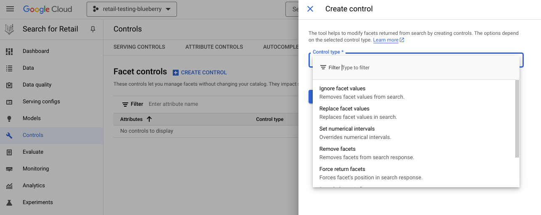The width and height of the screenshot is (541, 215).
Task: Expand the retail-testing-blueberry project selector
Action: [132, 9]
